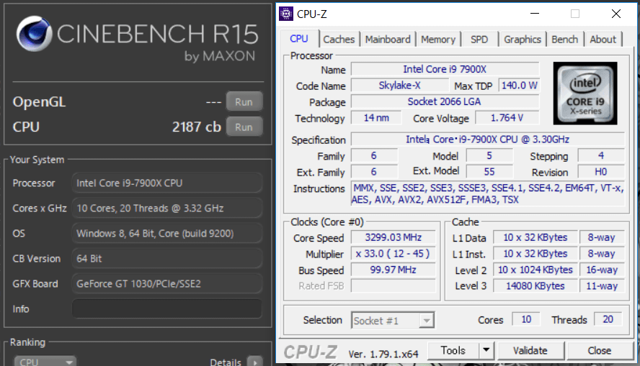The image size is (640, 366).
Task: Click the Core Voltage value 1.764 V
Action: coord(507,118)
